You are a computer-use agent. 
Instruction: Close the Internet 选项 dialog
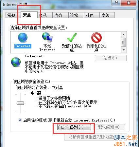pyautogui.click(x=129, y=3)
